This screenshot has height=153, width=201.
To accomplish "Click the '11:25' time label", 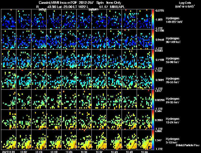I will pos(69,152).
